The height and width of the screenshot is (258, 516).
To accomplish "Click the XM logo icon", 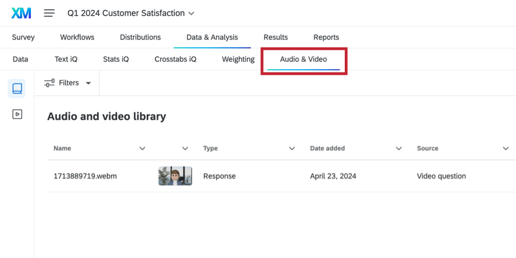I will 21,13.
